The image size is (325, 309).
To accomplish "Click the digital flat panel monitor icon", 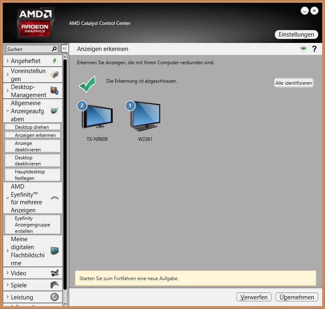I will 55,250.
